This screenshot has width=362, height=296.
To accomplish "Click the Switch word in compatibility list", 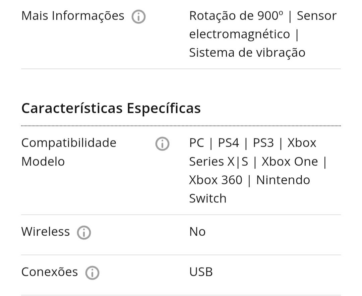I will [208, 198].
